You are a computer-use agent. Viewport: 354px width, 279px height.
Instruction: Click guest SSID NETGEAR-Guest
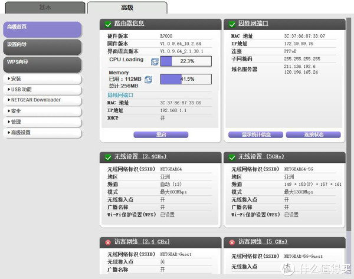pyautogui.click(x=176, y=254)
